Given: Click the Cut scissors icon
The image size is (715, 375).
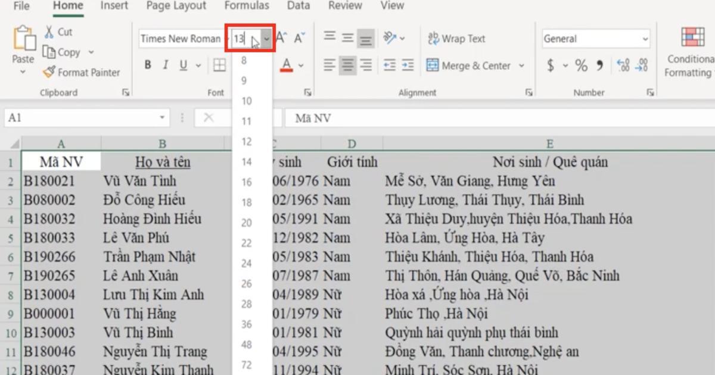Looking at the screenshot, I should [50, 32].
